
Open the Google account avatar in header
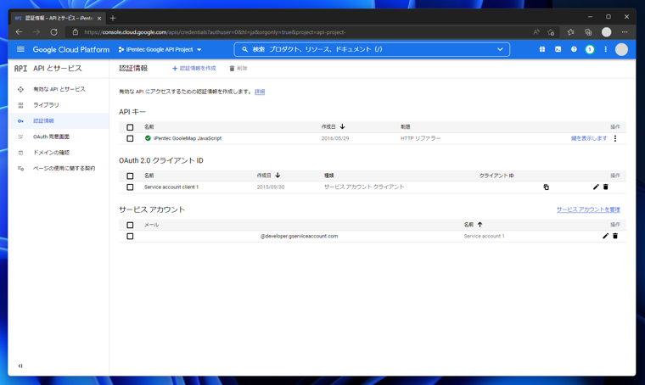621,49
